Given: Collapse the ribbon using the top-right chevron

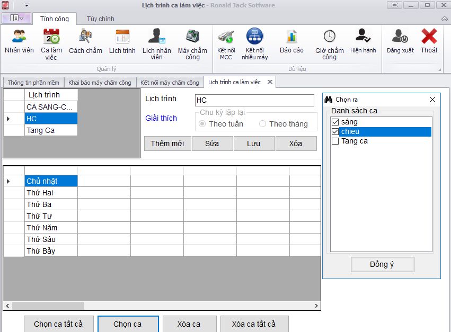Looking at the screenshot, I should [x=444, y=19].
